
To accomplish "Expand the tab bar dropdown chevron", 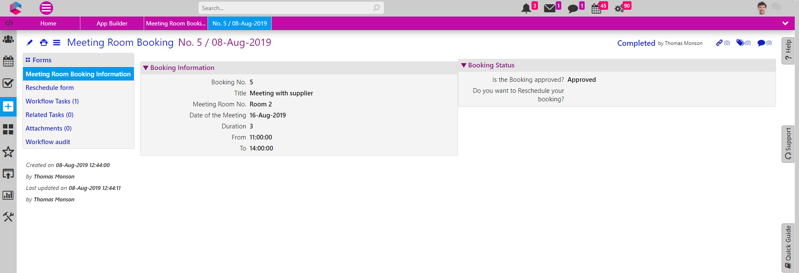I will 785,23.
